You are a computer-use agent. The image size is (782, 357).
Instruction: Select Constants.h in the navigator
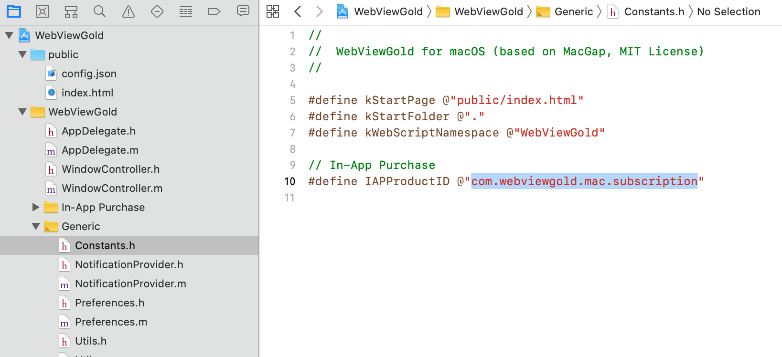click(129, 245)
